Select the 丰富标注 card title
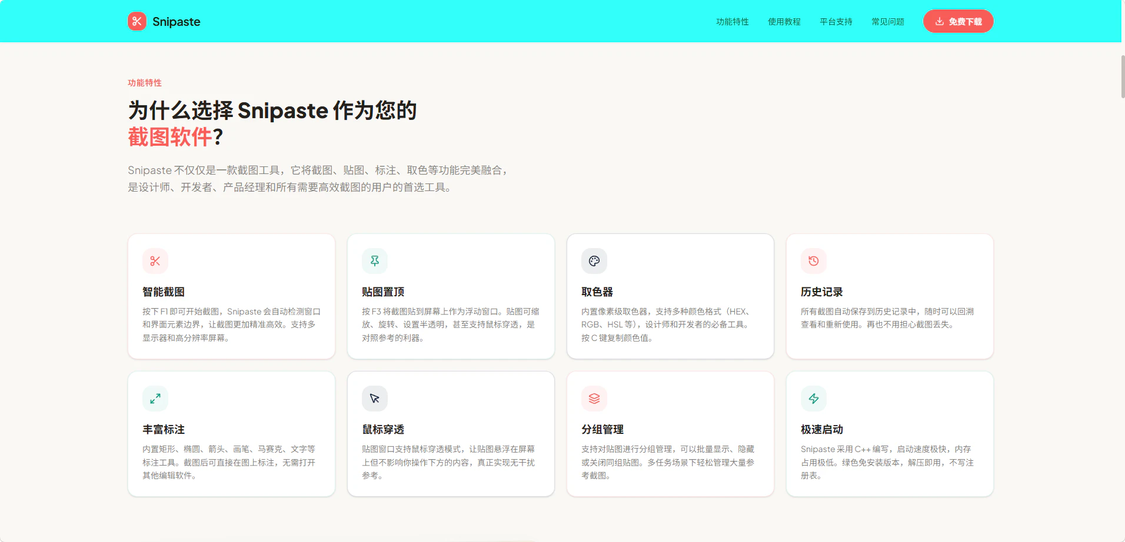This screenshot has height=542, width=1125. 164,430
